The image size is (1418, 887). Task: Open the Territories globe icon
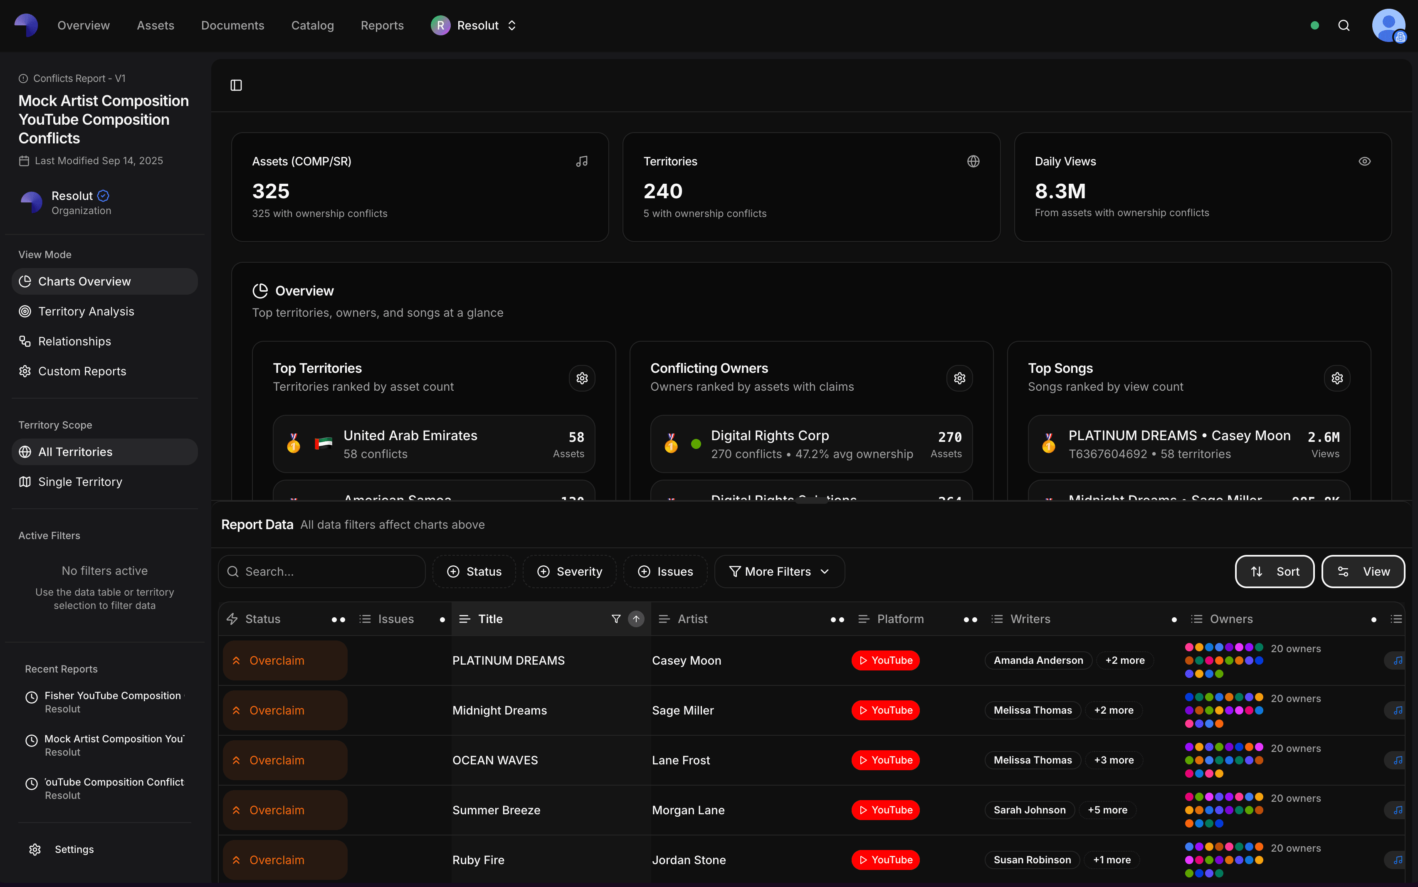pyautogui.click(x=973, y=161)
